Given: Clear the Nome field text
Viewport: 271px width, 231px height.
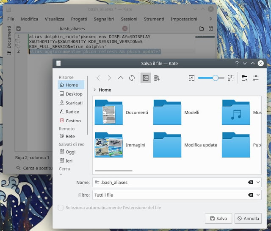Looking at the screenshot, I should point(250,182).
